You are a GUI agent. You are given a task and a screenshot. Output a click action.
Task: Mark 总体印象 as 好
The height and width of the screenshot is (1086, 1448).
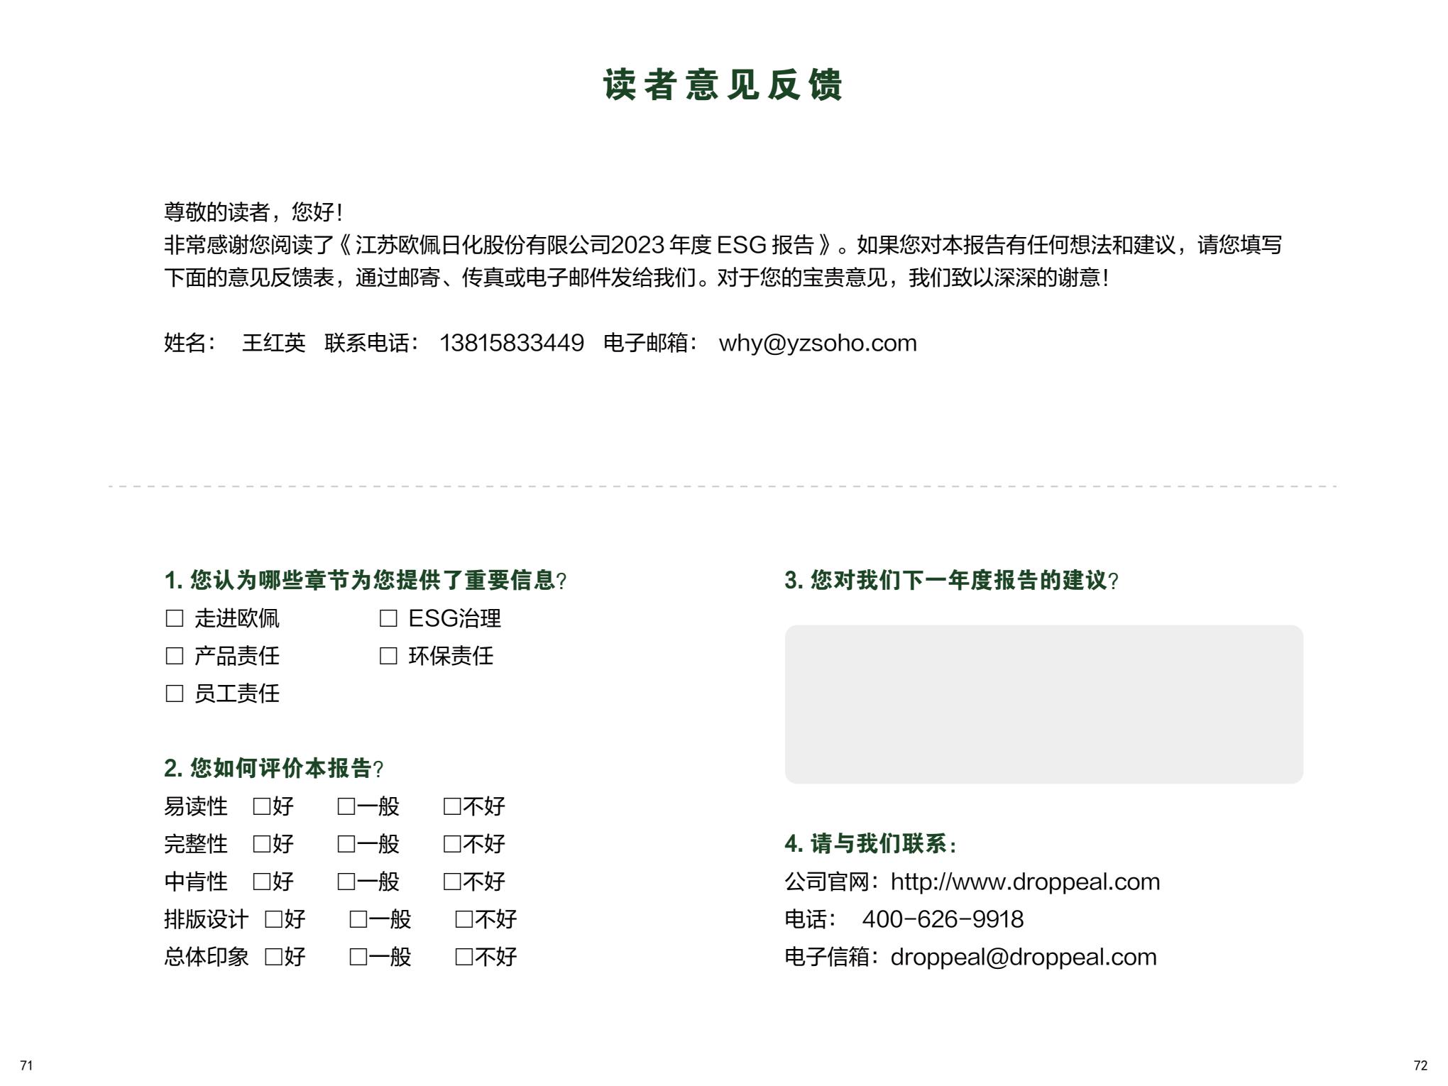pyautogui.click(x=274, y=957)
